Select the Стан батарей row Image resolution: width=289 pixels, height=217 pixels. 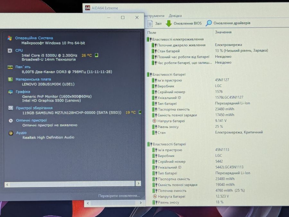click(x=210, y=51)
